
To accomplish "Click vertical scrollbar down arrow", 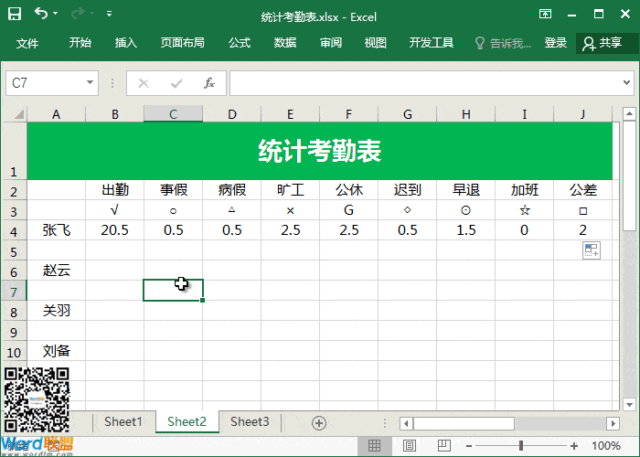I will tap(629, 404).
